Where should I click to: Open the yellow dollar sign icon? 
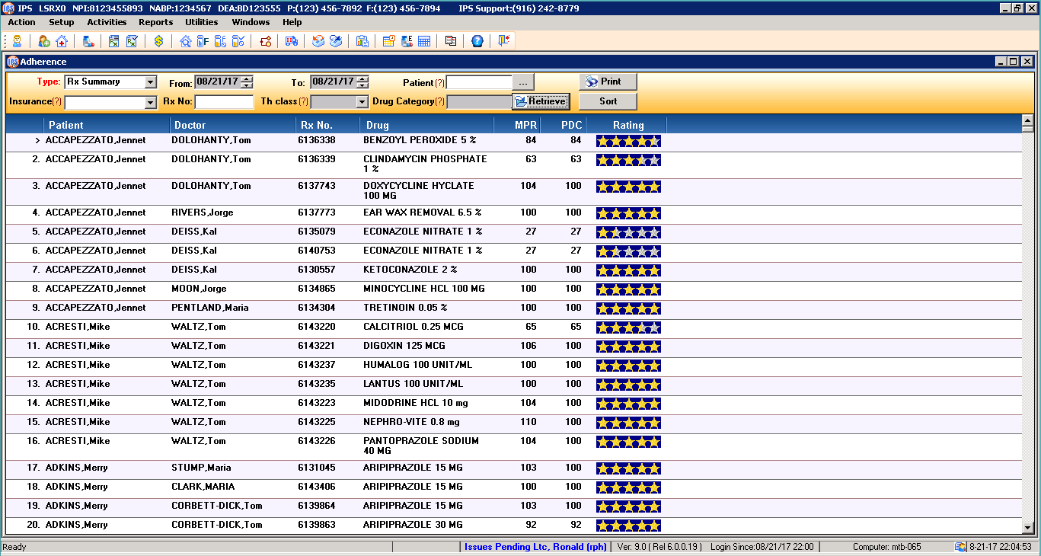coord(158,41)
